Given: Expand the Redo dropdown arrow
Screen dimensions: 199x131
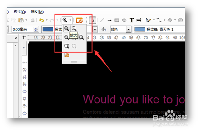Looking at the screenshot, I should point(57,20).
